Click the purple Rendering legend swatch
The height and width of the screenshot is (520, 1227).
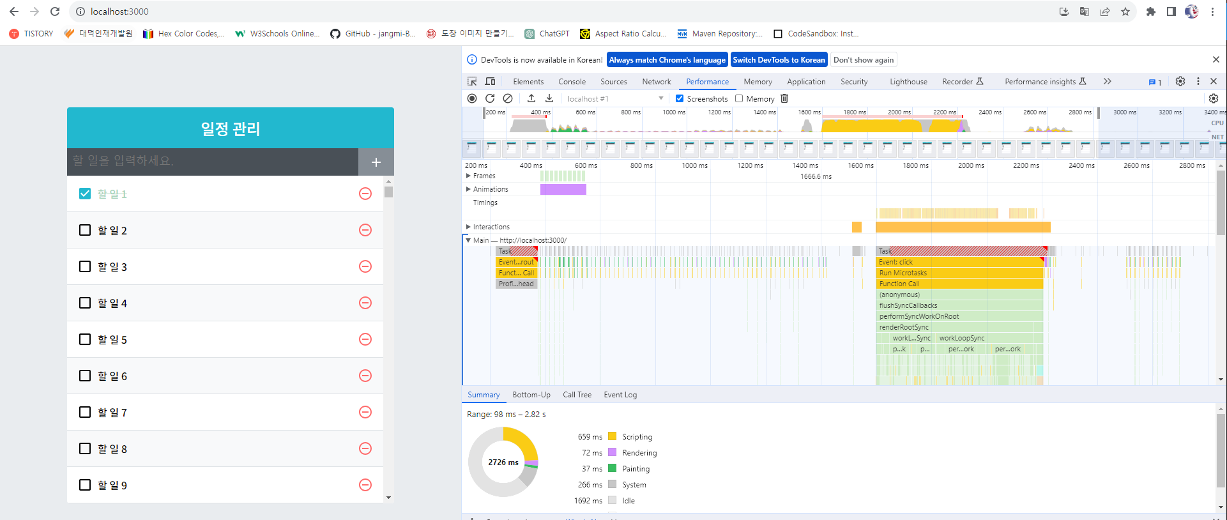click(613, 452)
